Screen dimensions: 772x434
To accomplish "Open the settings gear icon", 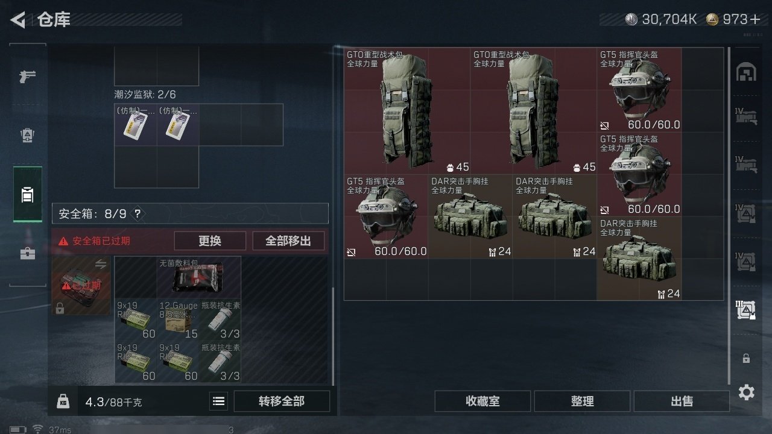I will coord(746,393).
